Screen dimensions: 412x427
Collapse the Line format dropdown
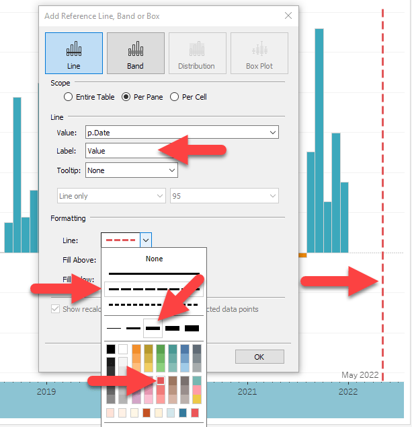pos(147,240)
